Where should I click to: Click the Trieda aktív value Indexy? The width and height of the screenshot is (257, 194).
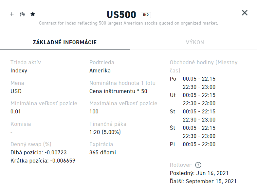(19, 70)
